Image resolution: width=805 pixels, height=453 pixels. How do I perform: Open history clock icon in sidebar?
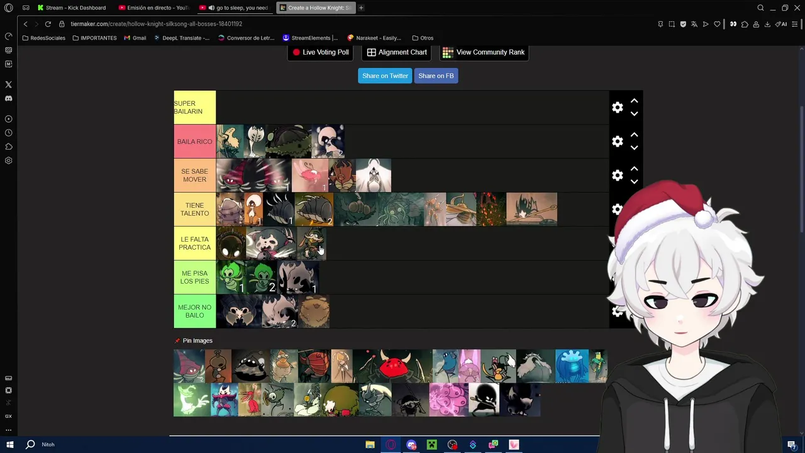(x=8, y=133)
